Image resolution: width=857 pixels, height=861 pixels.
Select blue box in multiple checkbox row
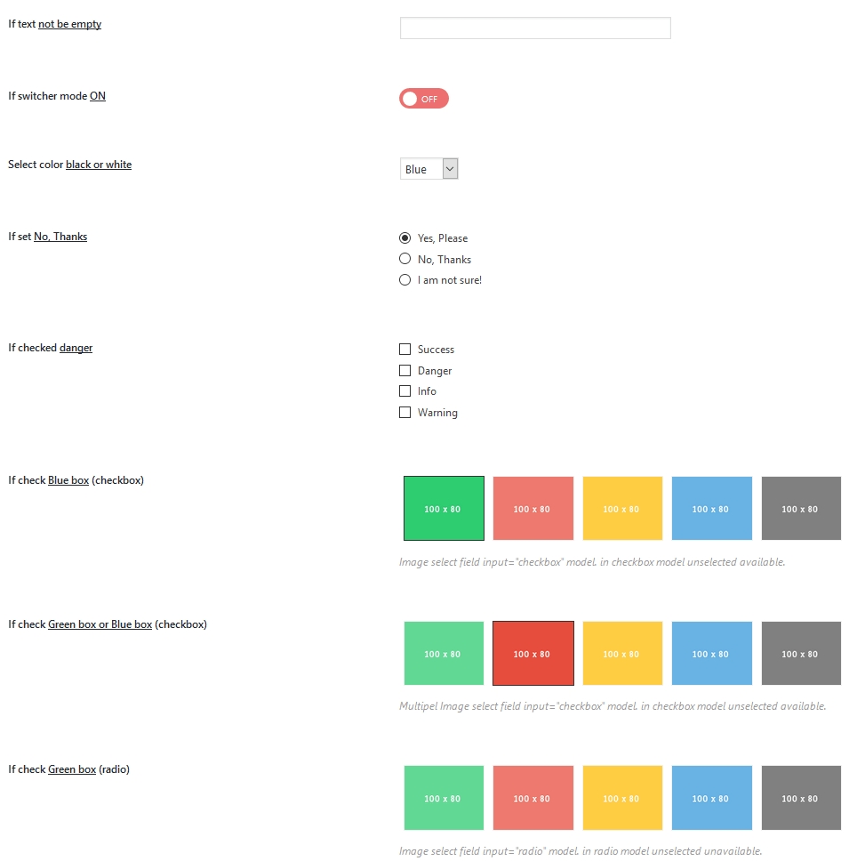point(711,654)
